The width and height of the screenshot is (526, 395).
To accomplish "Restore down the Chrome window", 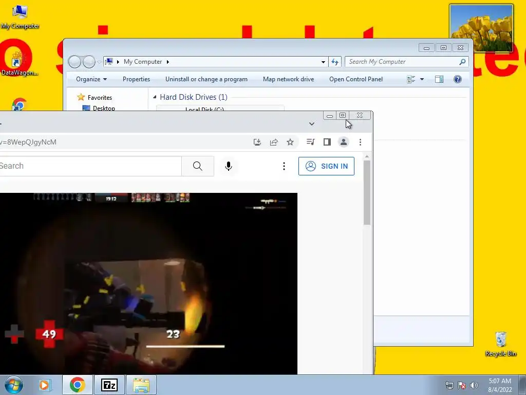I will click(343, 115).
